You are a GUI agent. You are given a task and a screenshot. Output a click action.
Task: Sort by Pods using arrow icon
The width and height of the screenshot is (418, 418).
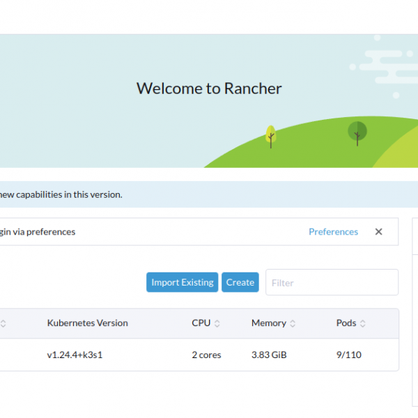(x=363, y=323)
